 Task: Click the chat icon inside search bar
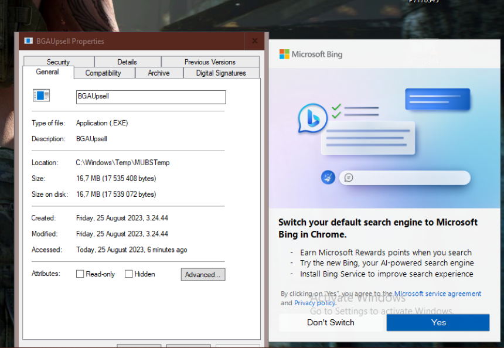[x=349, y=178]
